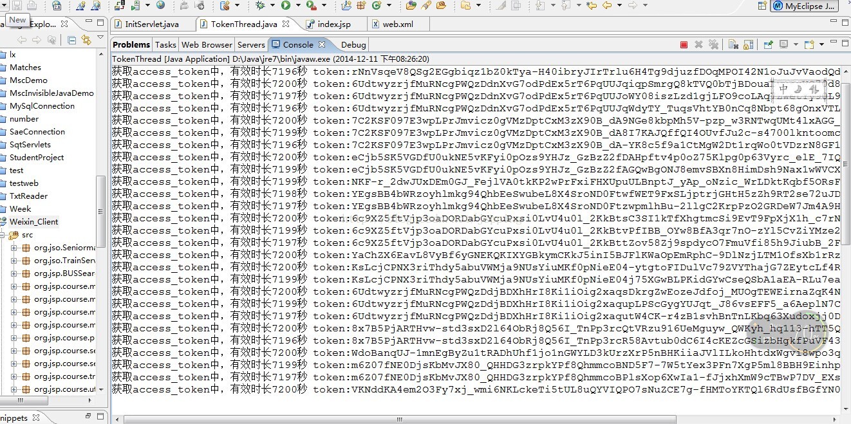851x424 pixels.
Task: Open the Debug view tab
Action: (x=353, y=44)
